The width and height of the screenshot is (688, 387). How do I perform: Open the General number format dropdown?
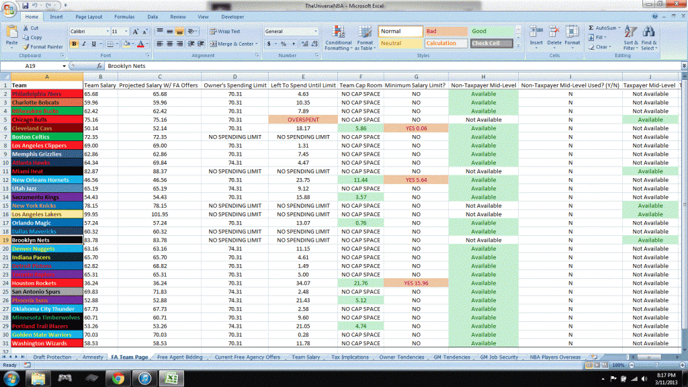pyautogui.click(x=316, y=32)
